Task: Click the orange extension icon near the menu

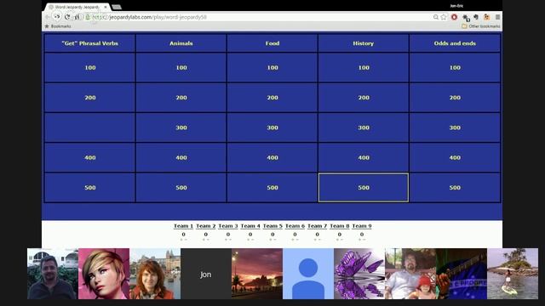Action: click(x=486, y=17)
